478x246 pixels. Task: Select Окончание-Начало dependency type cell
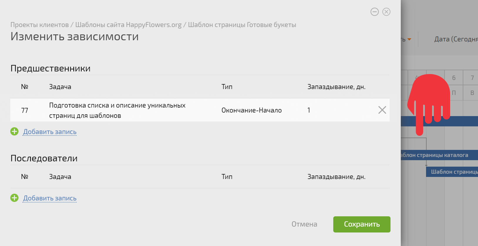(x=251, y=110)
